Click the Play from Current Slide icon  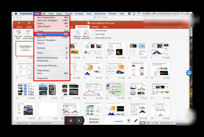pos(28,33)
